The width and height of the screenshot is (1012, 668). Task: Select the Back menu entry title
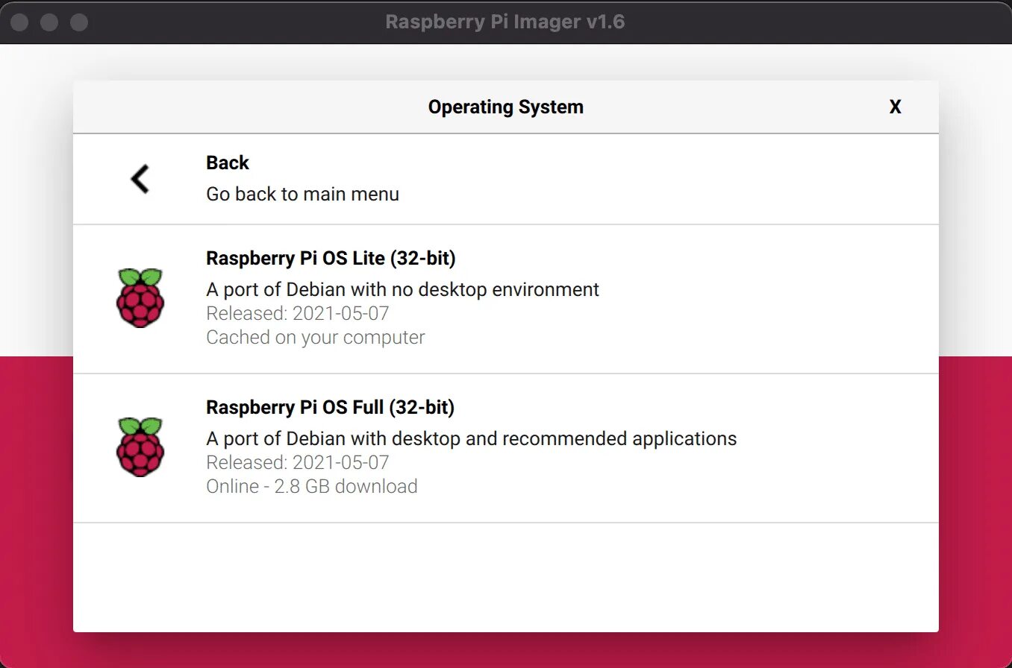coord(228,163)
